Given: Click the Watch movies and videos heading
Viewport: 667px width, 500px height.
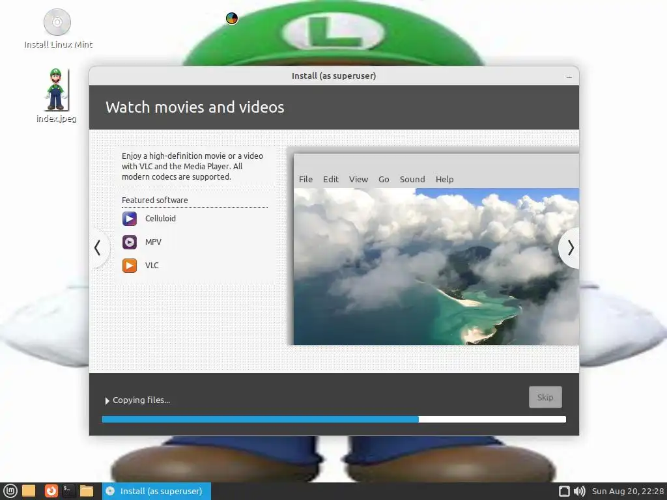Looking at the screenshot, I should point(195,107).
